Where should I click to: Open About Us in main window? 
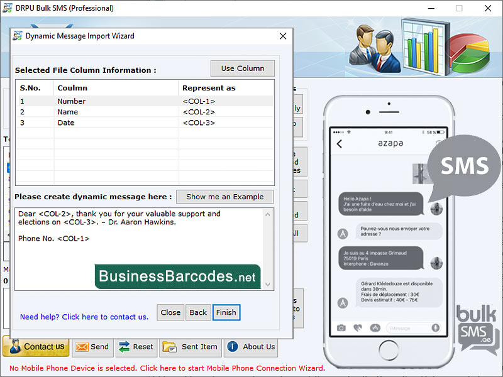tap(250, 347)
